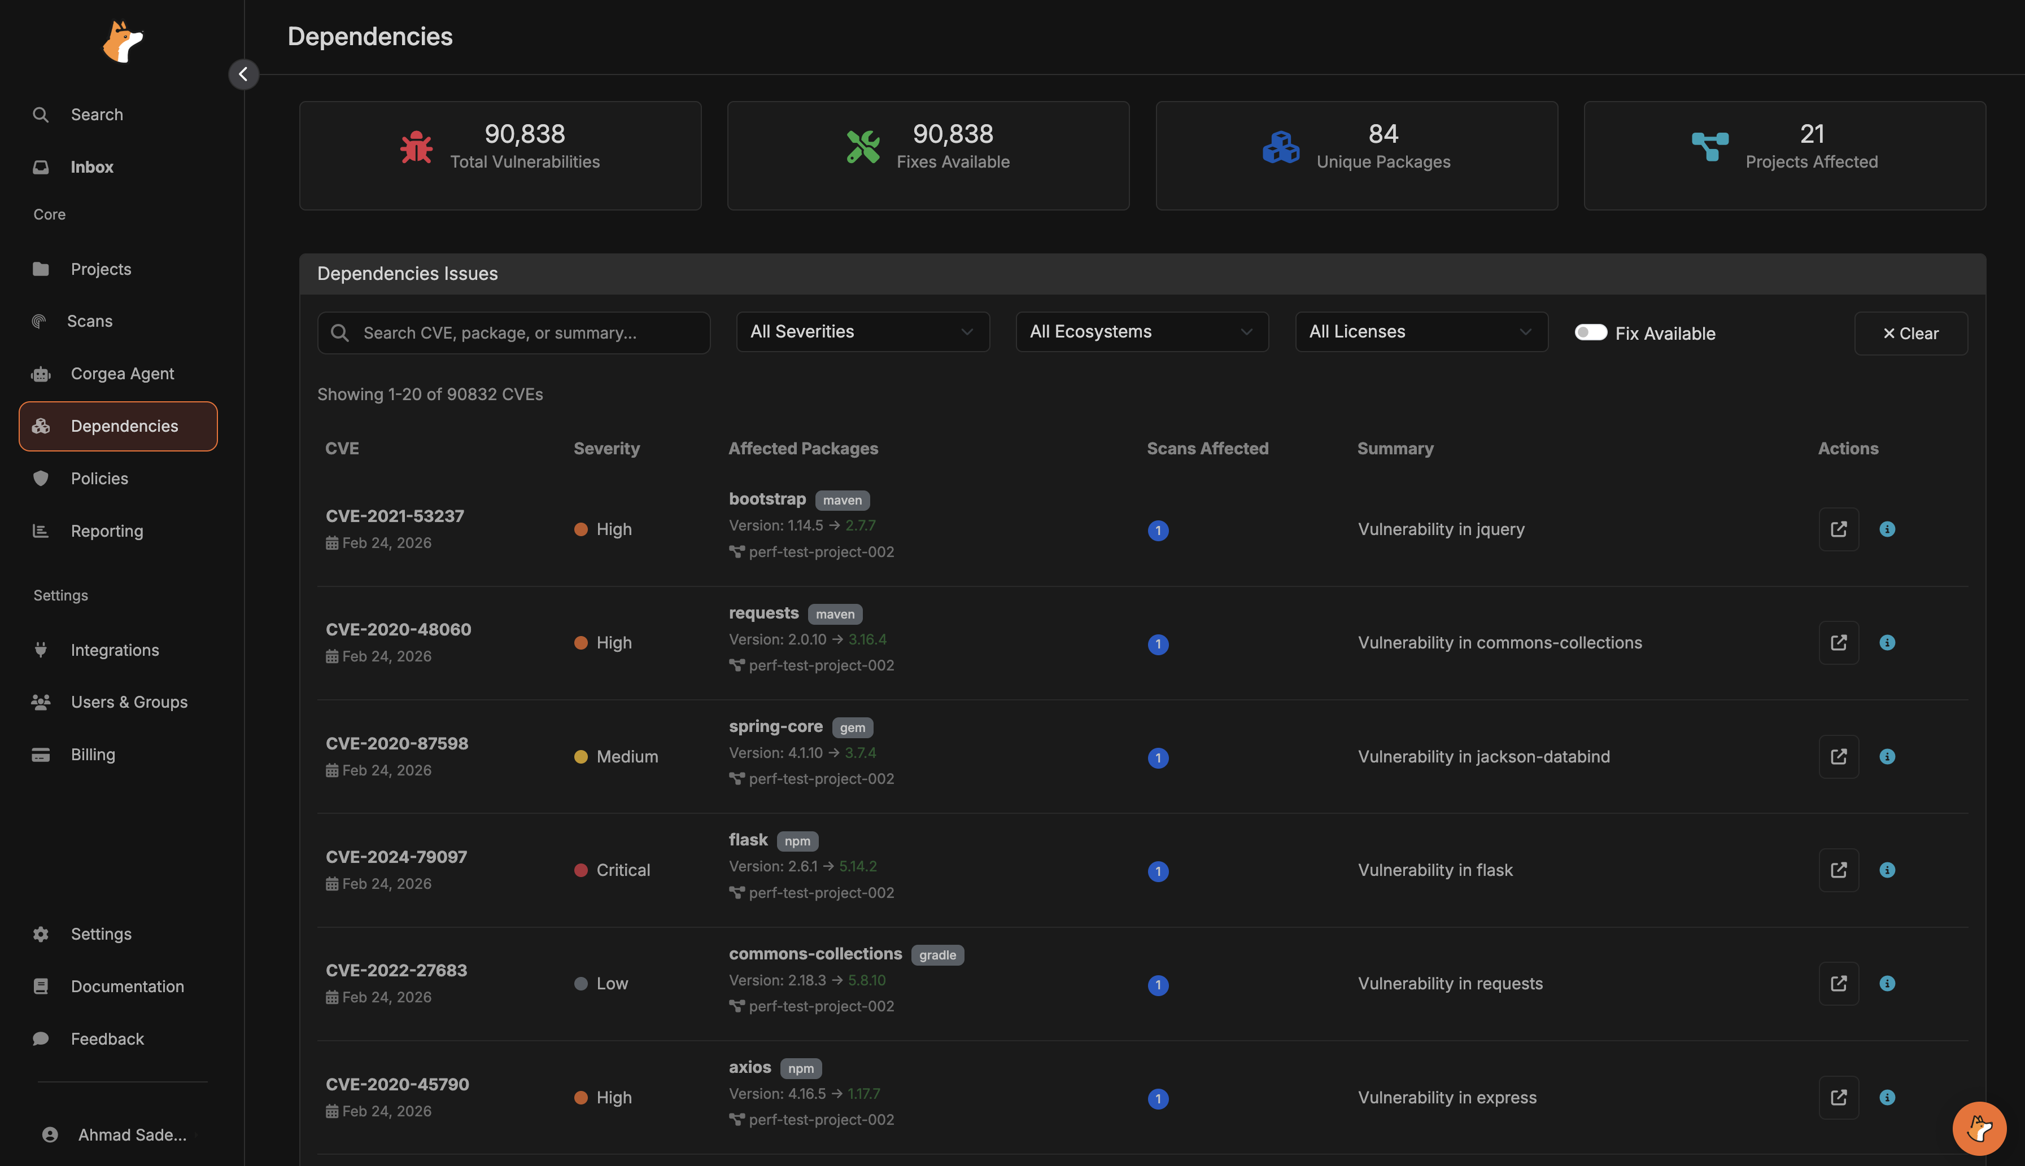Viewport: 2025px width, 1166px height.
Task: Open the Corgea chat assistant bubble
Action: pos(1979,1128)
